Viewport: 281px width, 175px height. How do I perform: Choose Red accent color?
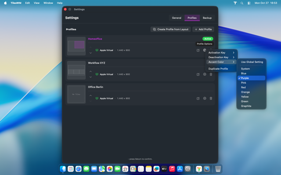tap(251, 87)
